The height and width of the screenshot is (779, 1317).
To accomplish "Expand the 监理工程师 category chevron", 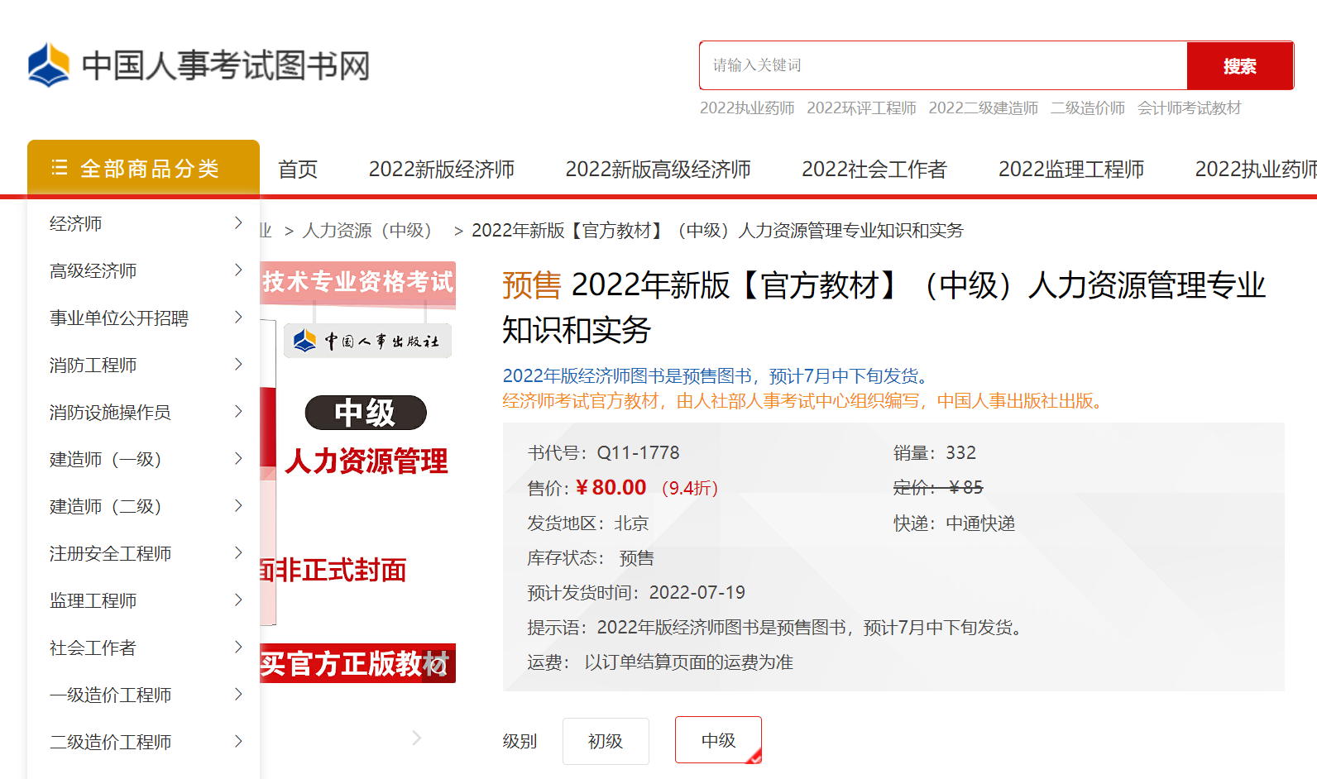I will click(238, 600).
